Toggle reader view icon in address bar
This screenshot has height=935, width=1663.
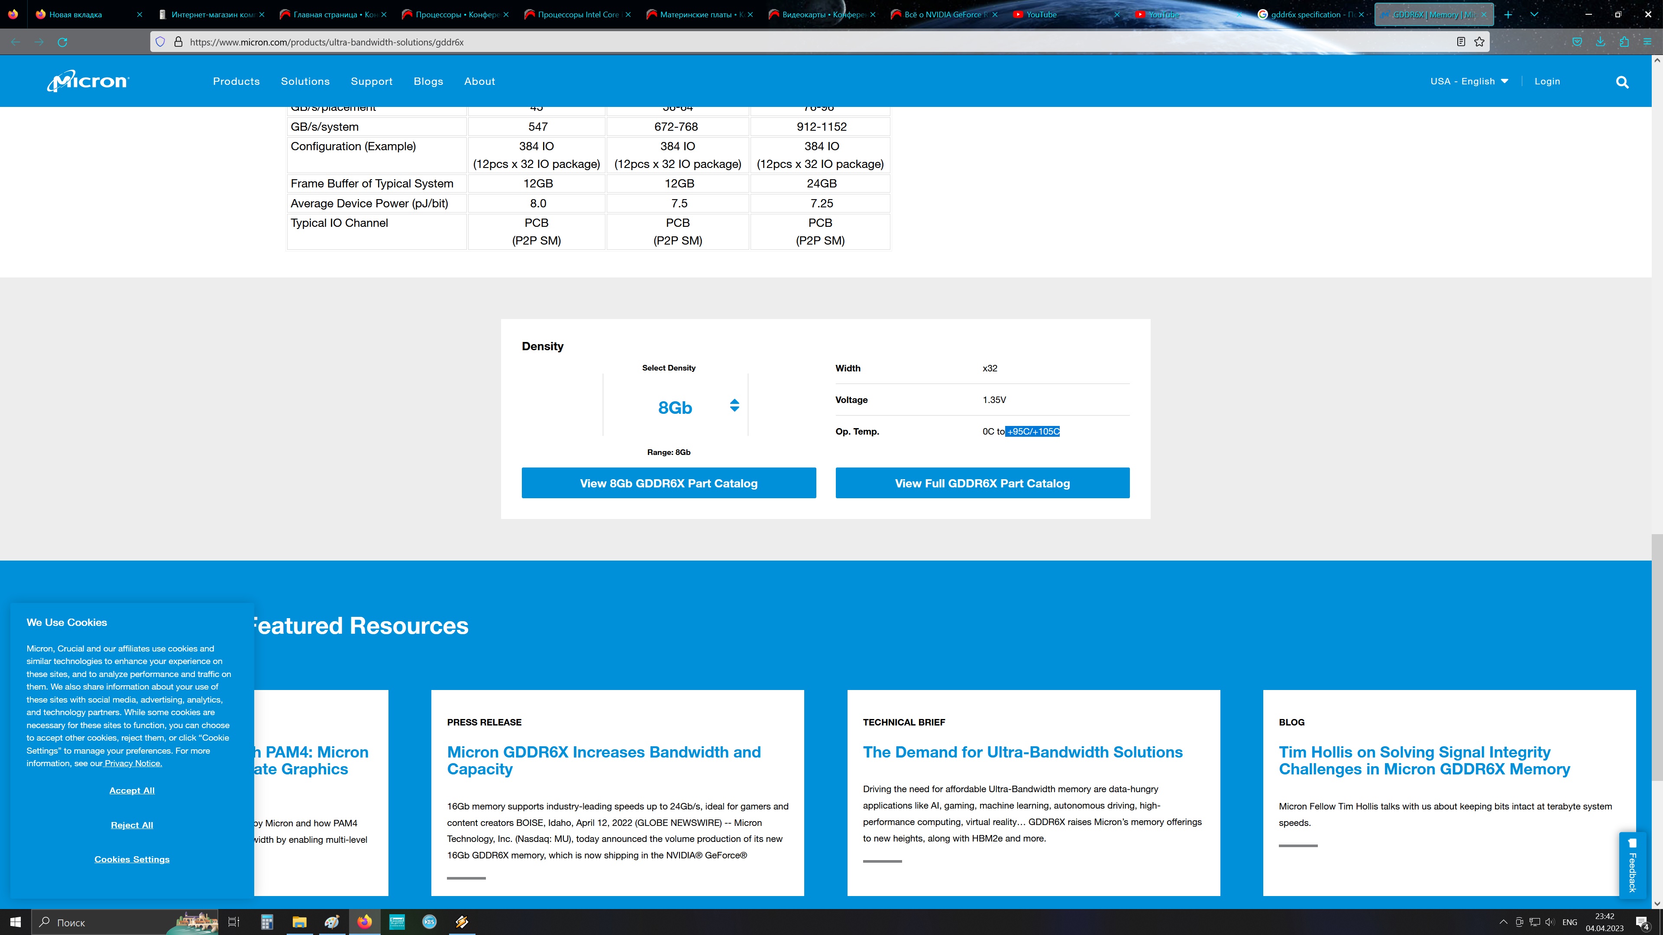coord(1460,42)
